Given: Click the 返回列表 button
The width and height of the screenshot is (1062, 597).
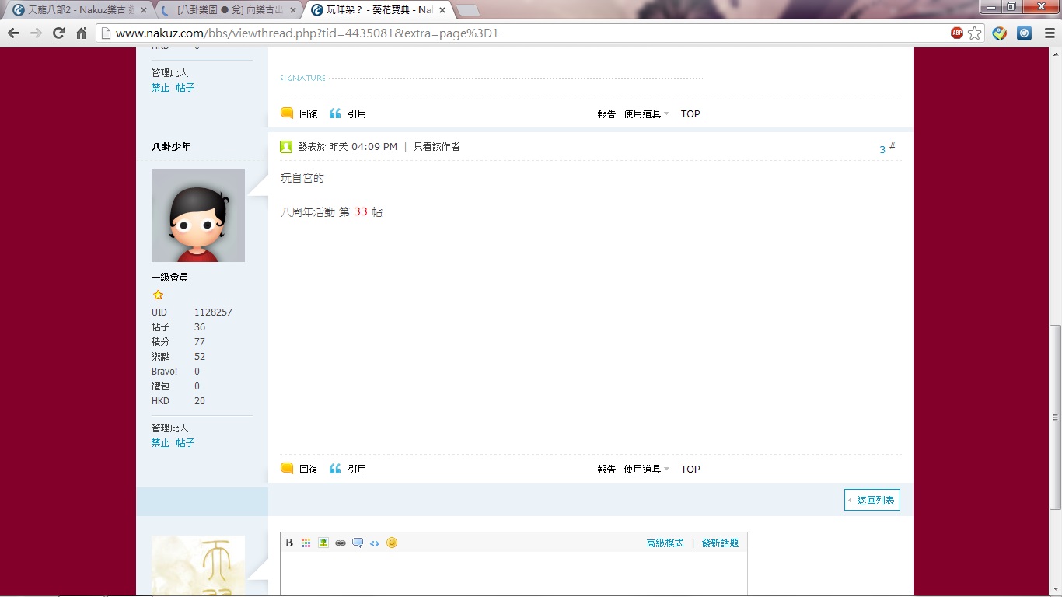Looking at the screenshot, I should tap(872, 500).
